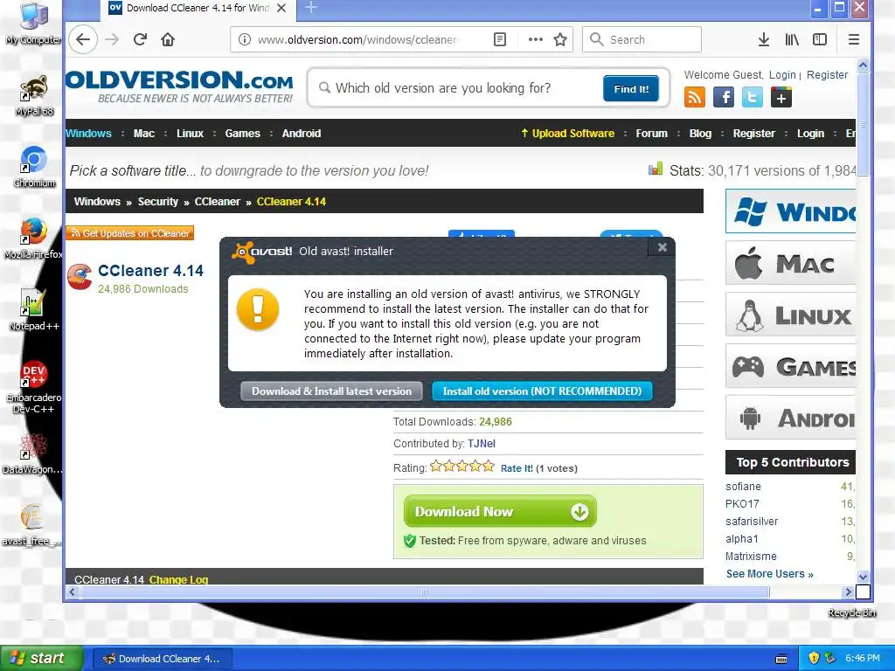Open the Linux navigation item
This screenshot has height=671, width=895.
pyautogui.click(x=190, y=134)
